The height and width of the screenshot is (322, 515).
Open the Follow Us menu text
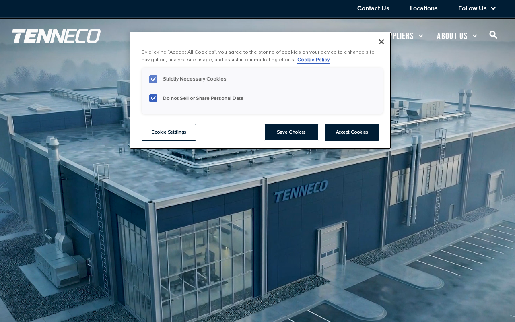coord(472,8)
